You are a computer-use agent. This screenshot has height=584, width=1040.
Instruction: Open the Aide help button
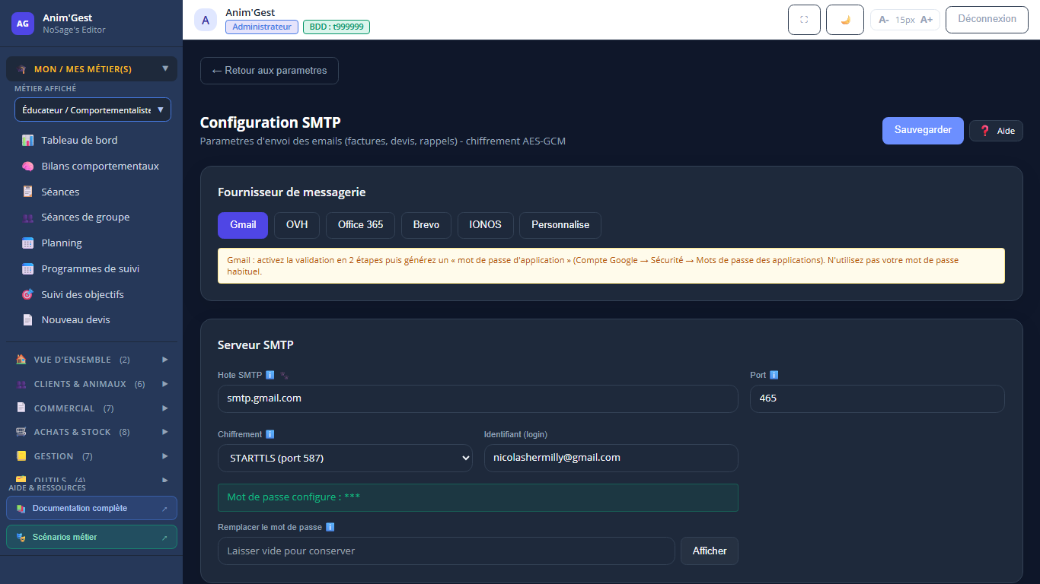point(996,131)
